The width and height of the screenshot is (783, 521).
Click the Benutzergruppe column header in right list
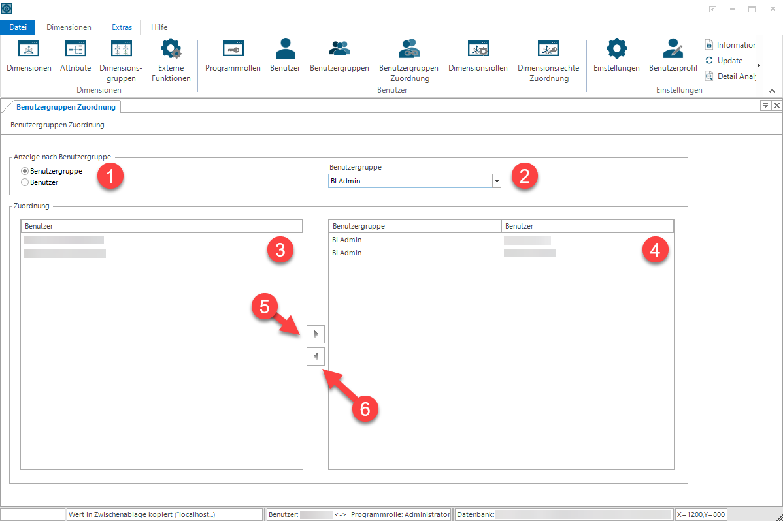coord(415,226)
